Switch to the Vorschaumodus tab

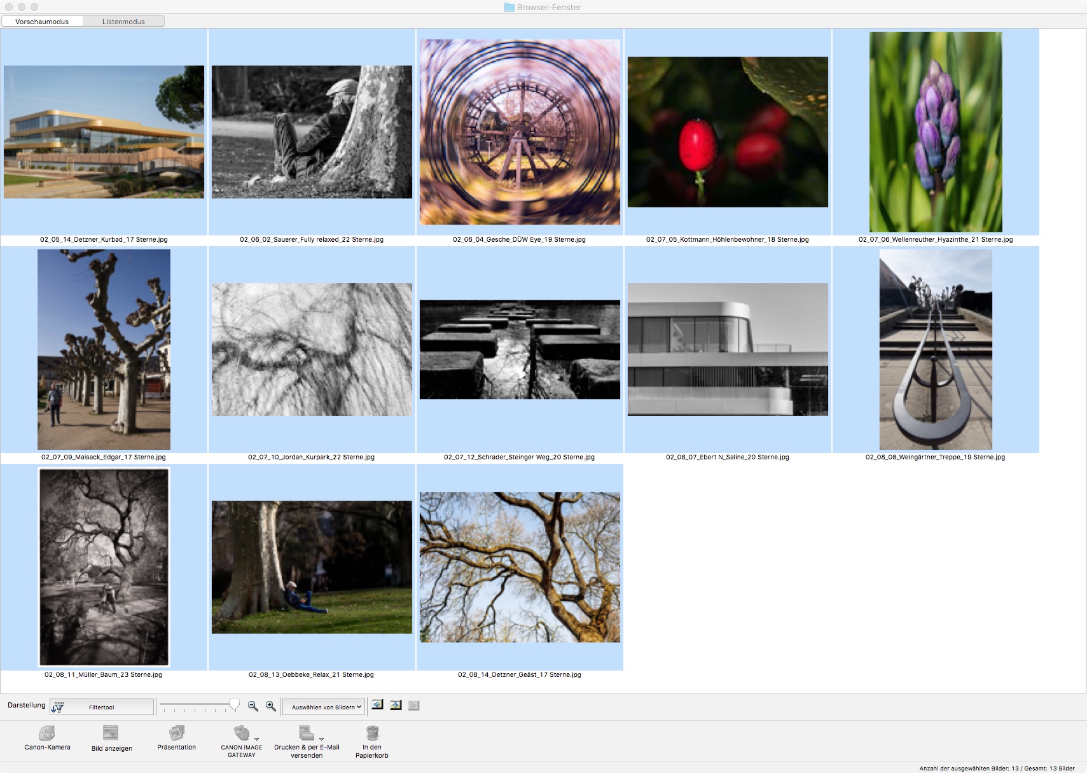42,22
